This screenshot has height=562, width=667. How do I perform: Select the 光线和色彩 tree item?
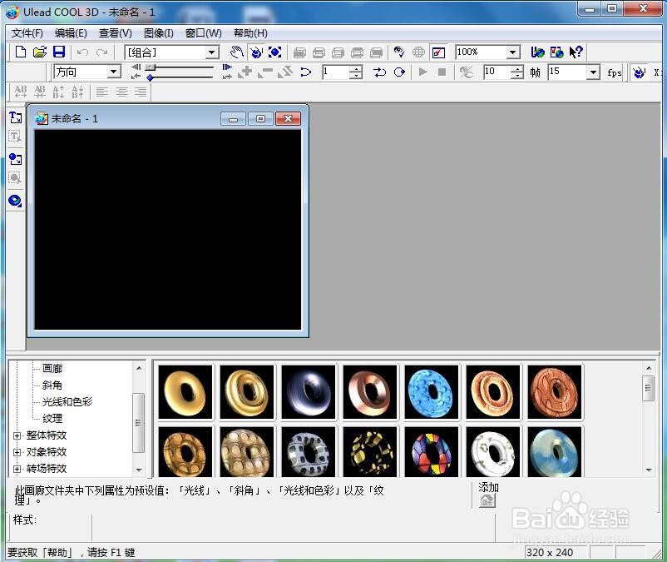(67, 402)
